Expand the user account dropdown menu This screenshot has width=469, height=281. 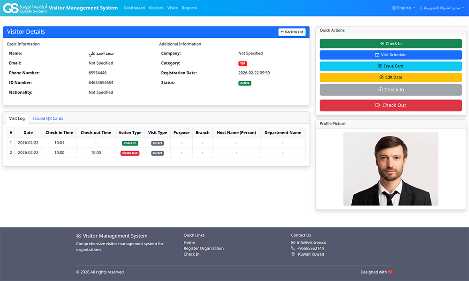441,8
